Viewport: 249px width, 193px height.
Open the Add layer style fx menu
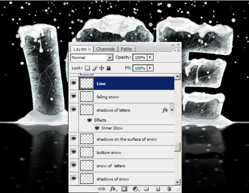pos(113,189)
